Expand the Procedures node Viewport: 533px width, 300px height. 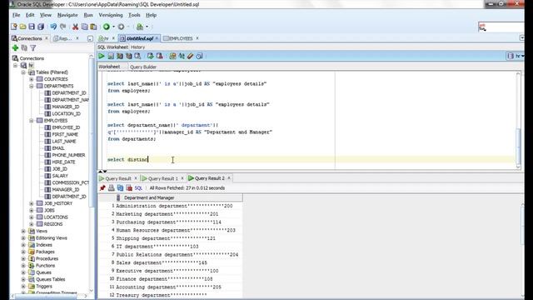tap(23, 258)
